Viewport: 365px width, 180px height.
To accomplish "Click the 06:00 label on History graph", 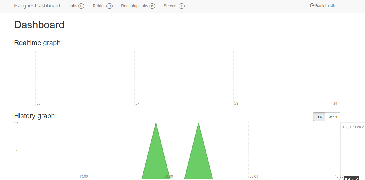I will coord(254,177).
